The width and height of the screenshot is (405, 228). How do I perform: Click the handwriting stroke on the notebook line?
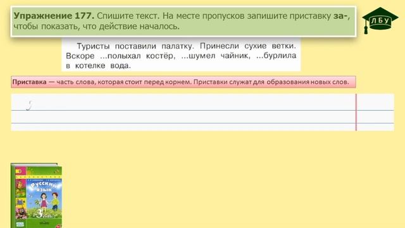[30, 106]
